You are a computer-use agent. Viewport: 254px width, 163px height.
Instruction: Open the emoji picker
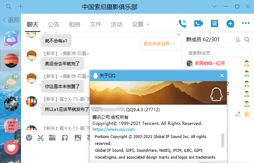[29, 138]
